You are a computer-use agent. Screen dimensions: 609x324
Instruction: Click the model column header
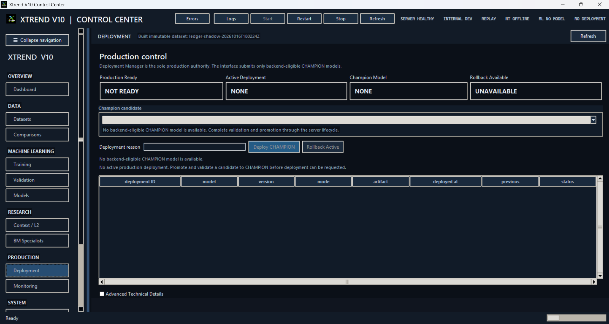point(209,182)
